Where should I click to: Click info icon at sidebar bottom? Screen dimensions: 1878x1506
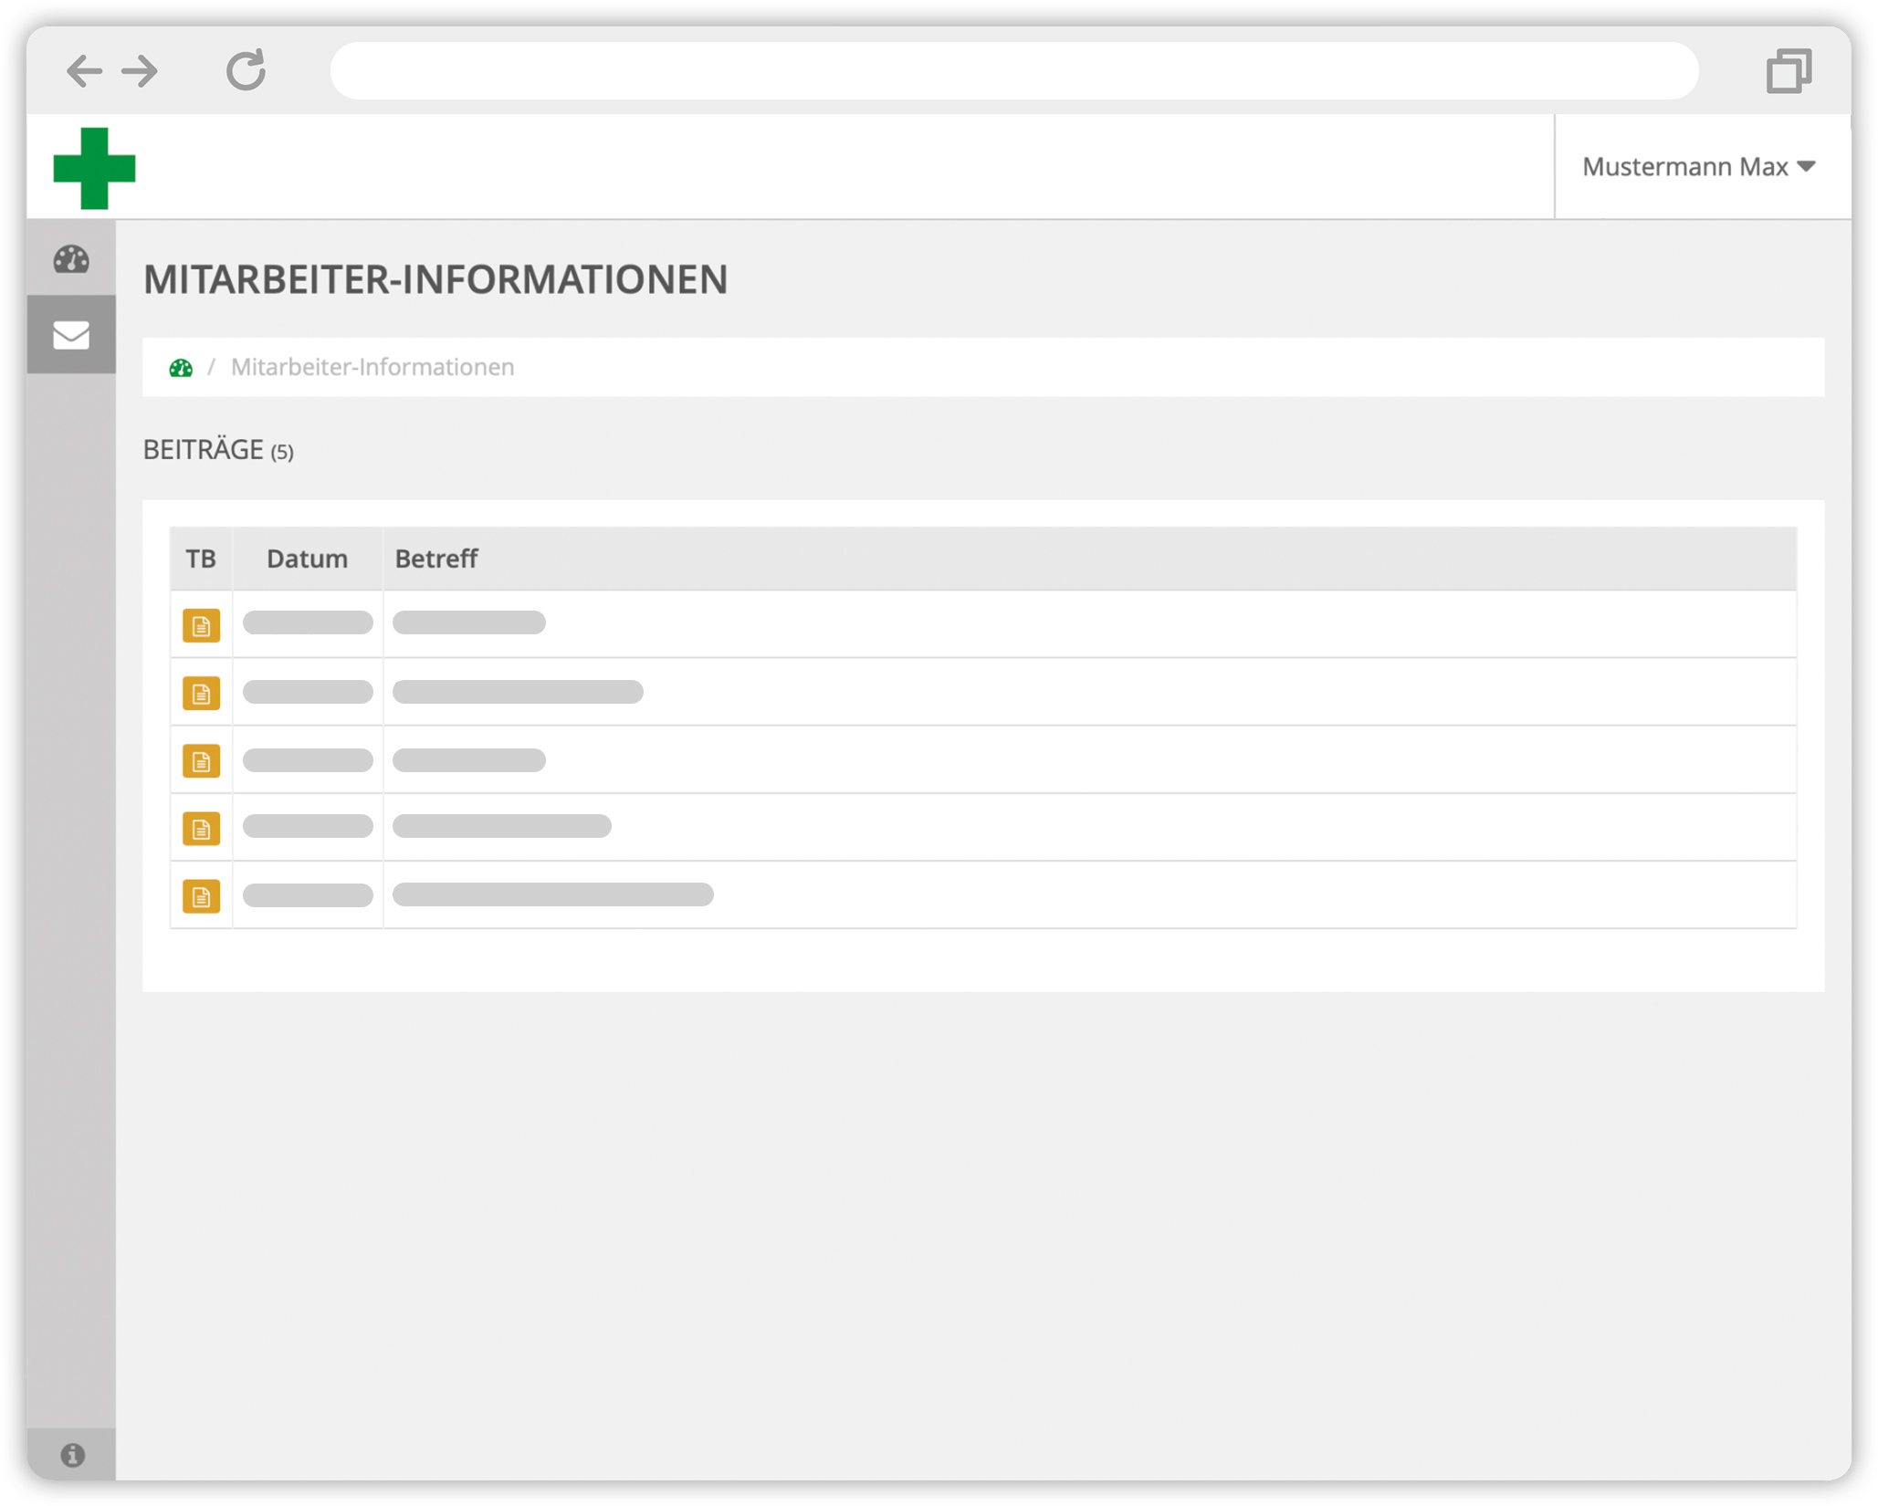[x=72, y=1455]
